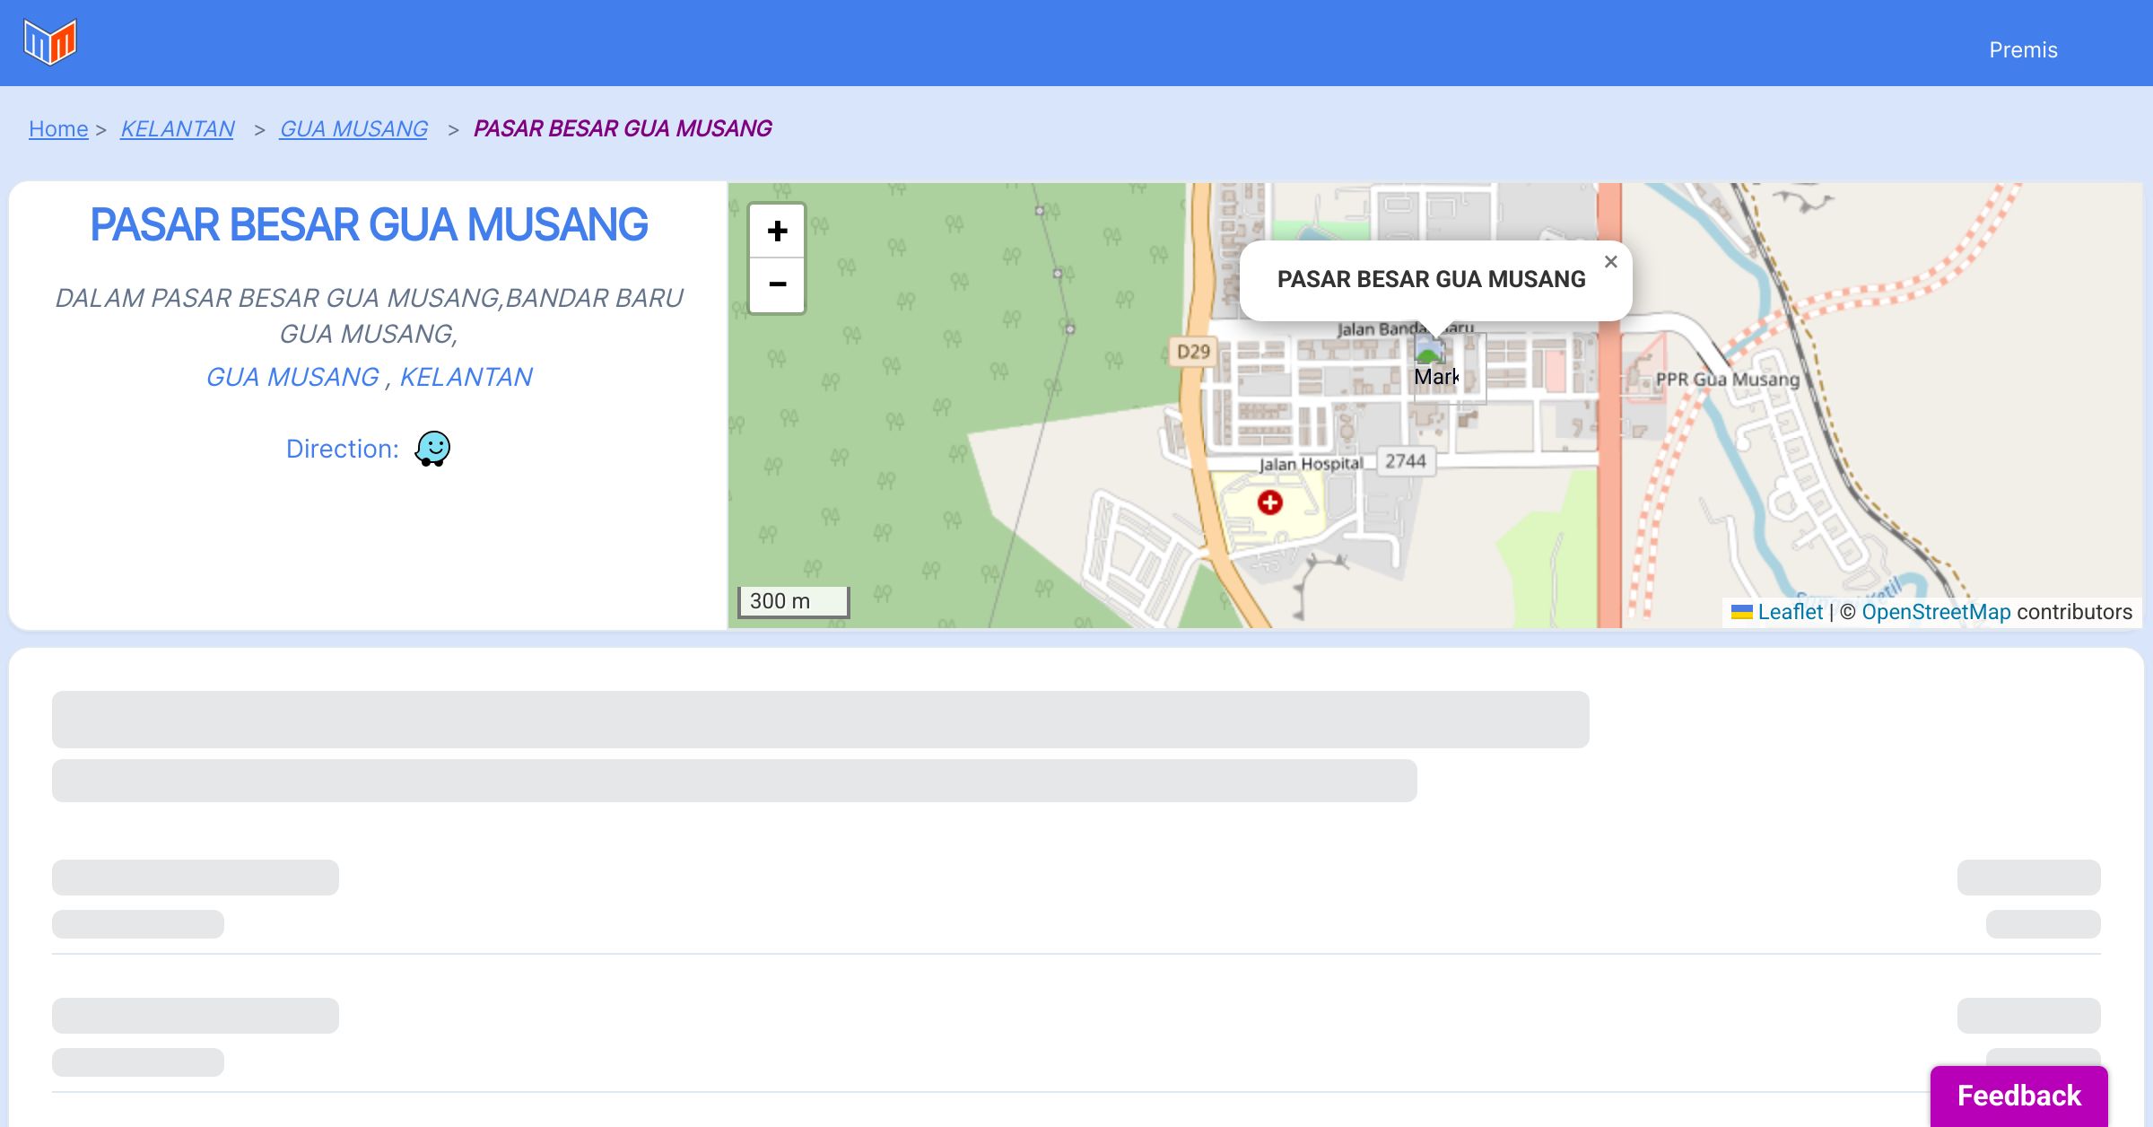Go to Home breadcrumb link
Image resolution: width=2153 pixels, height=1127 pixels.
click(x=58, y=129)
